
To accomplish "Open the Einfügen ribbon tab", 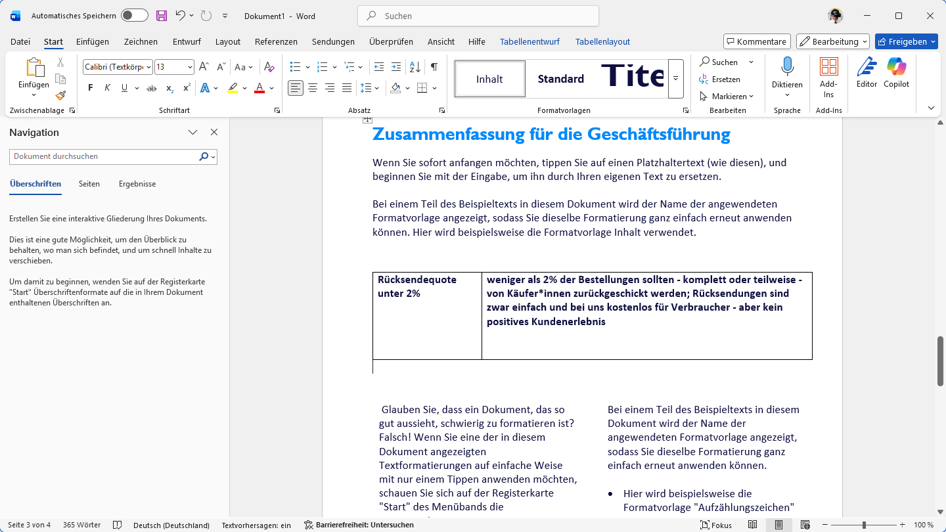I will 93,41.
